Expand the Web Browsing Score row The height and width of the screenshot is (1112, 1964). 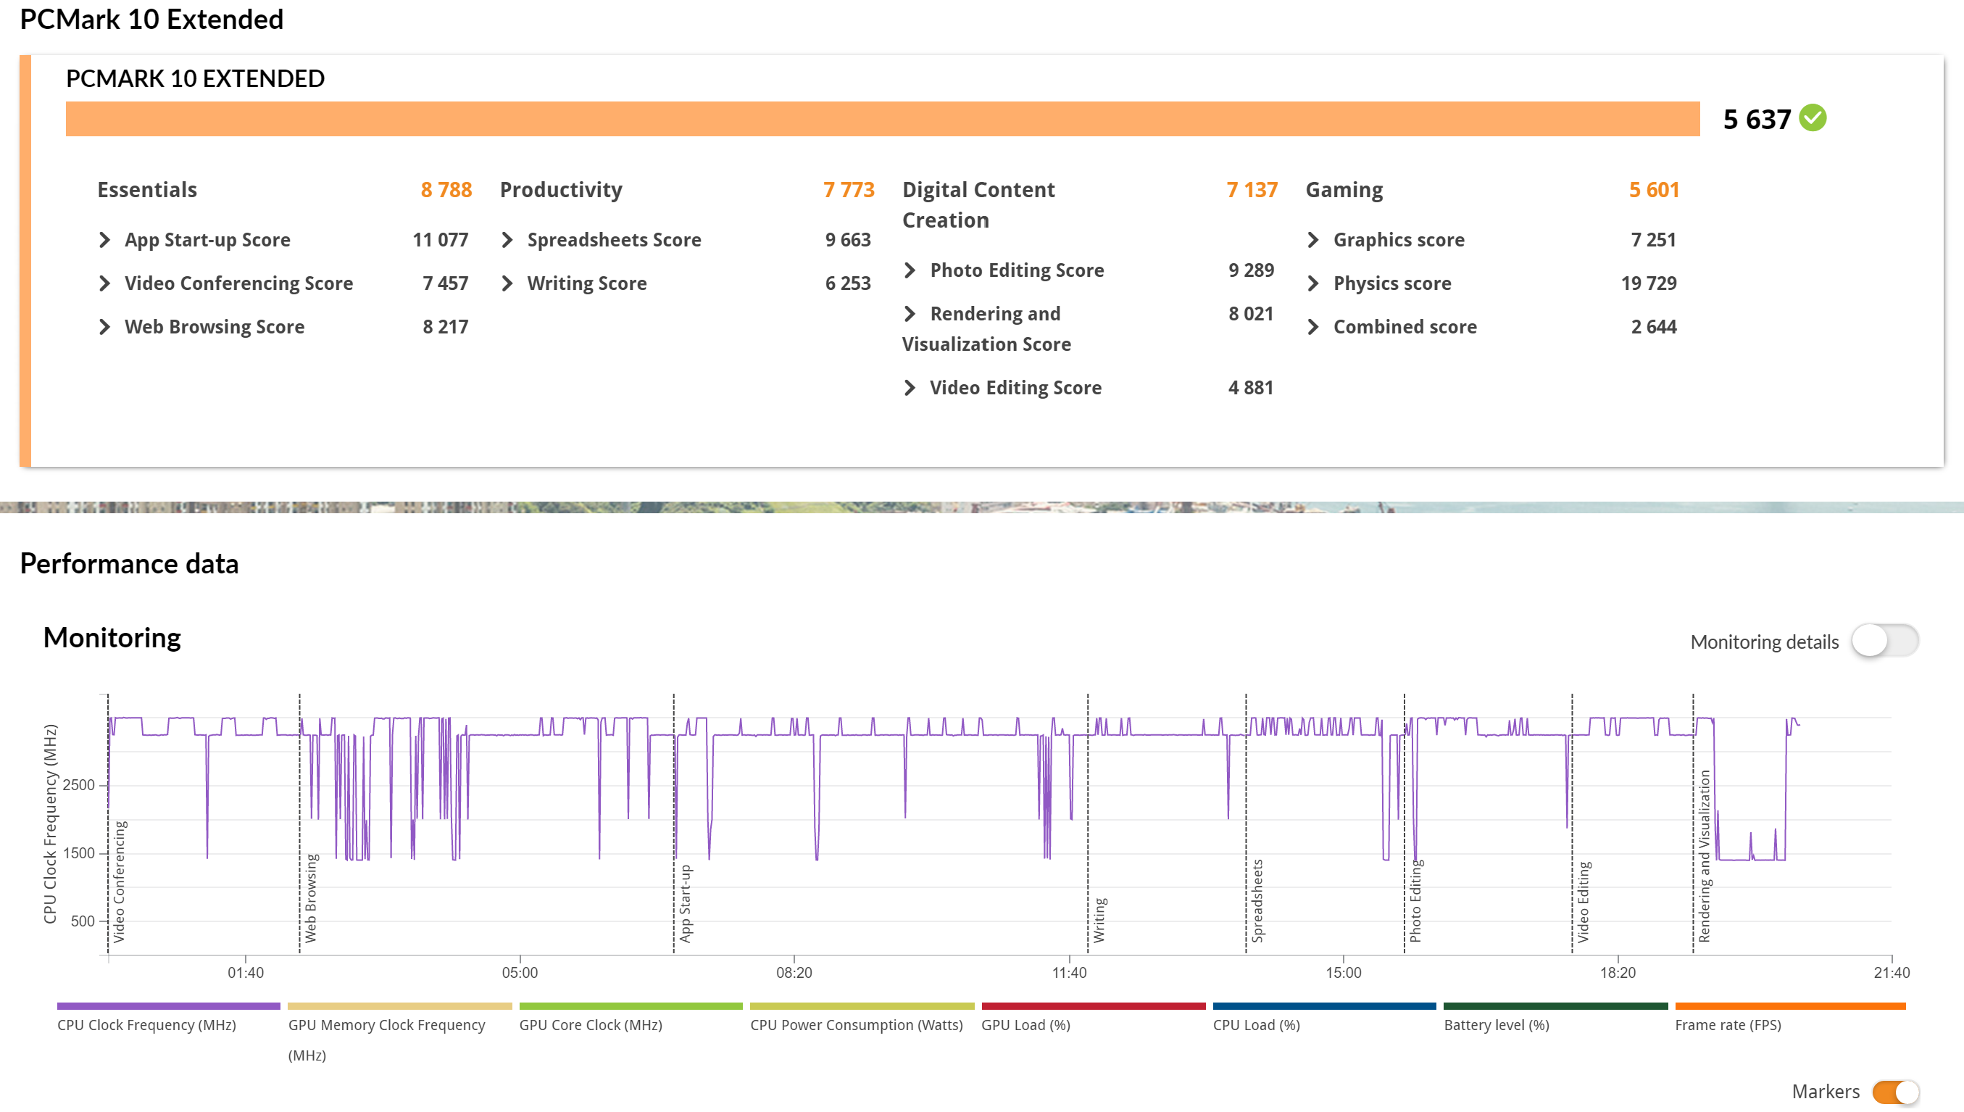pyautogui.click(x=104, y=327)
